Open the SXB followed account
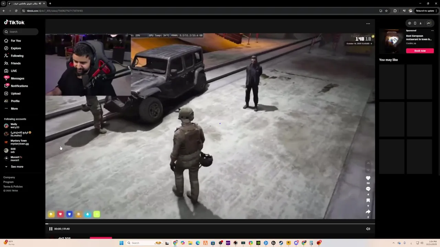Screen dimensions: 440x247 (10, 151)
